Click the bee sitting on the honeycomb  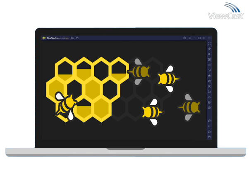coord(66,106)
